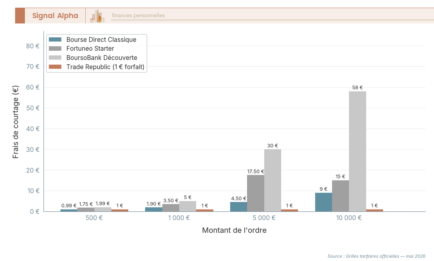This screenshot has height=261, width=434.
Task: Click the '4.50 €' value label
Action: (x=239, y=198)
